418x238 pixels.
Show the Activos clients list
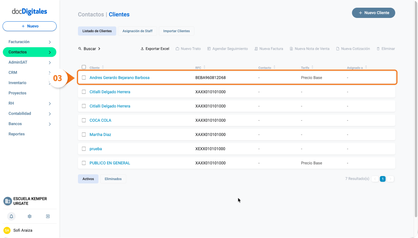(88, 179)
